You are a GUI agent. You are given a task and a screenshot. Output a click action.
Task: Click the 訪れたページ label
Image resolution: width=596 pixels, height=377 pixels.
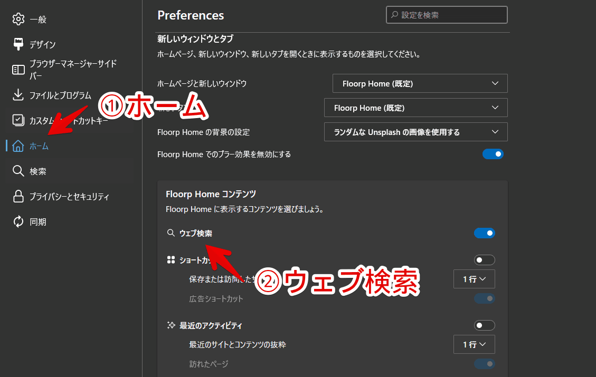(209, 364)
